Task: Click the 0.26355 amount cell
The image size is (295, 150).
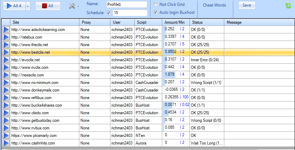Action: coord(176,98)
